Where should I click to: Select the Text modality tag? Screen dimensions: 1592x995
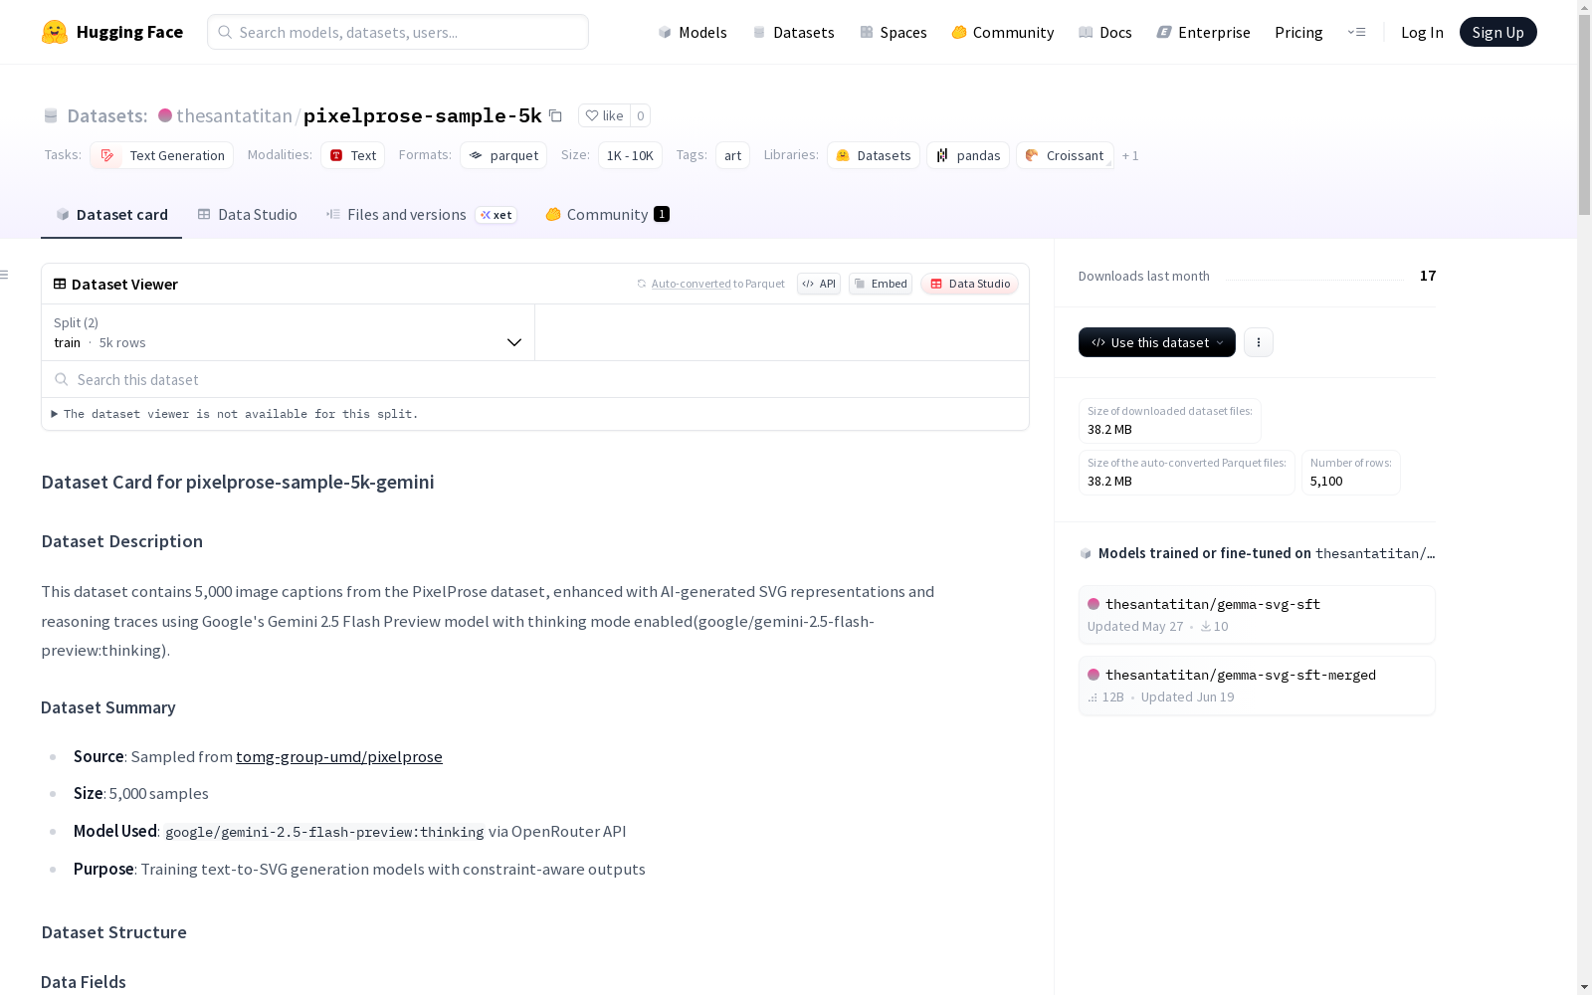(353, 155)
